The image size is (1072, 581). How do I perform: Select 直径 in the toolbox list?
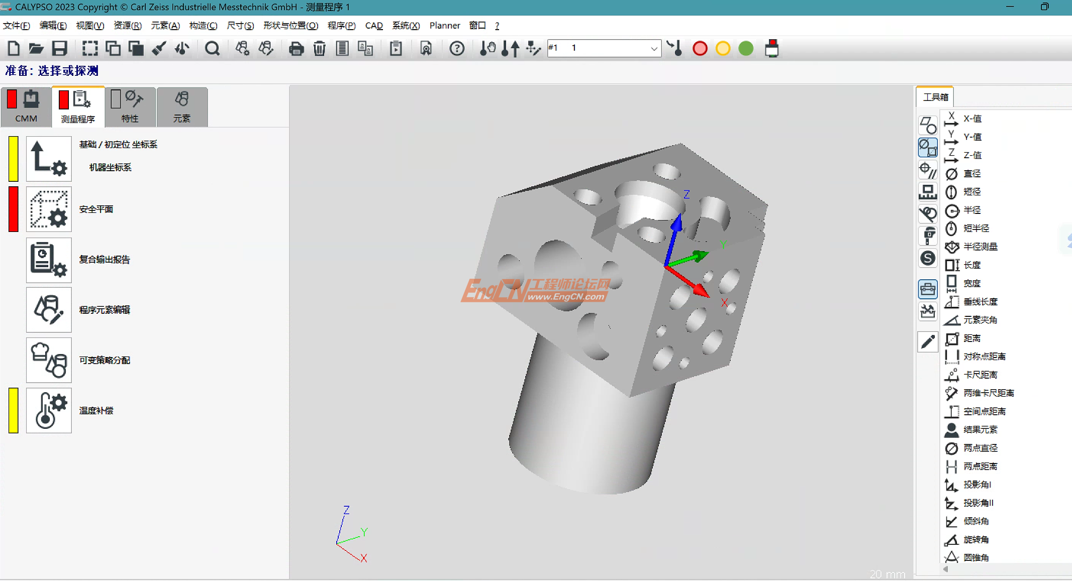971,174
